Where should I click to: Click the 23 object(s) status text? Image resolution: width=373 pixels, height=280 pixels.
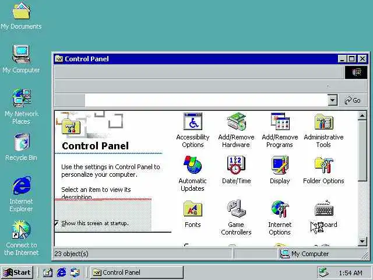point(71,254)
